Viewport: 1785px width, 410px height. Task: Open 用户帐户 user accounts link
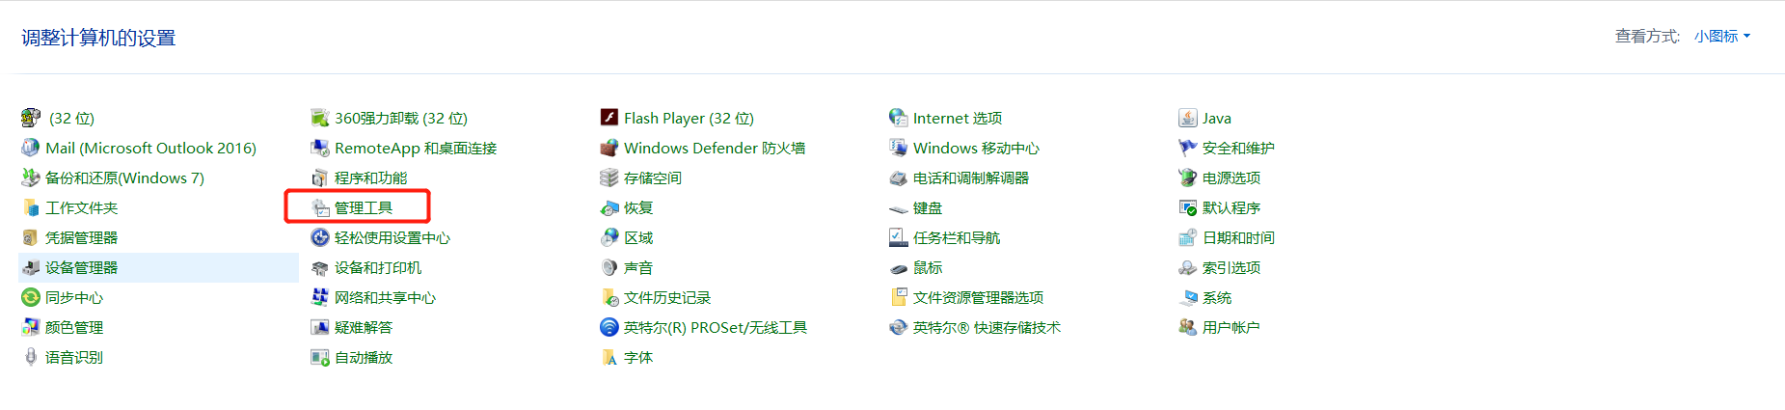tap(1231, 328)
